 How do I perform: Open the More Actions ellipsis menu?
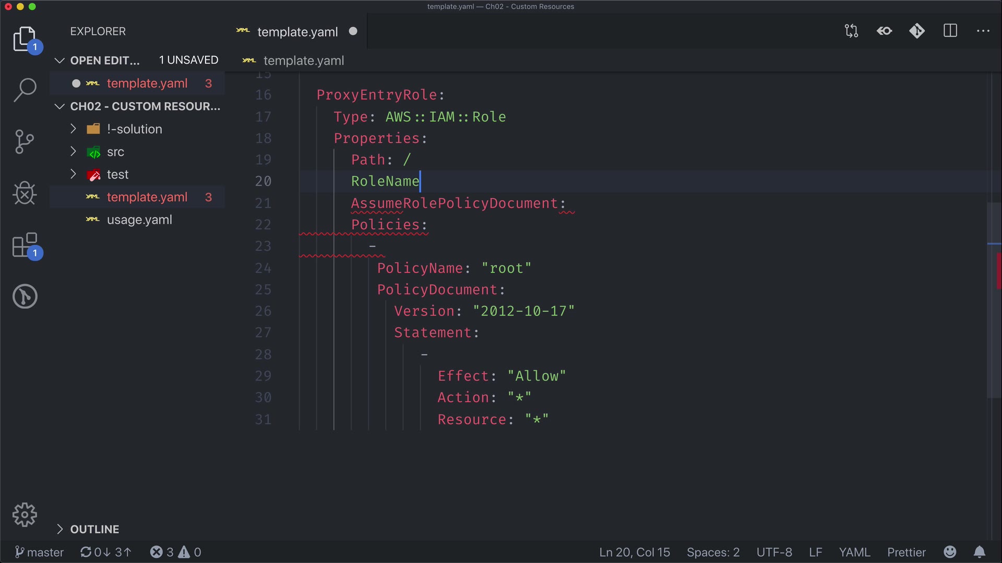[x=983, y=31]
